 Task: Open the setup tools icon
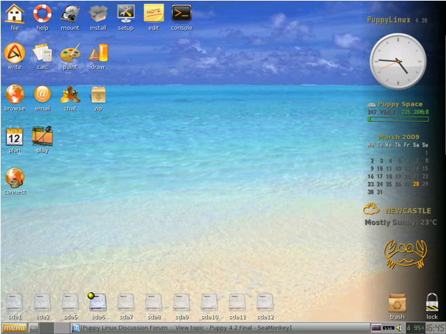126,14
